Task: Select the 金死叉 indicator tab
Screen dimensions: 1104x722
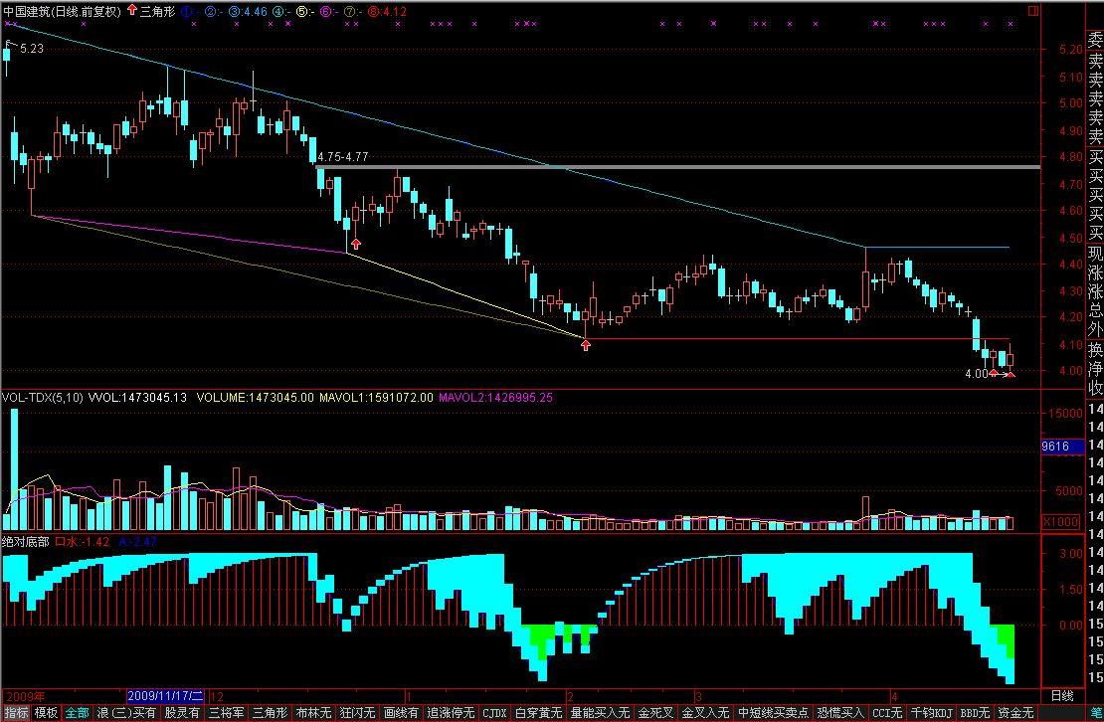Action: [655, 714]
